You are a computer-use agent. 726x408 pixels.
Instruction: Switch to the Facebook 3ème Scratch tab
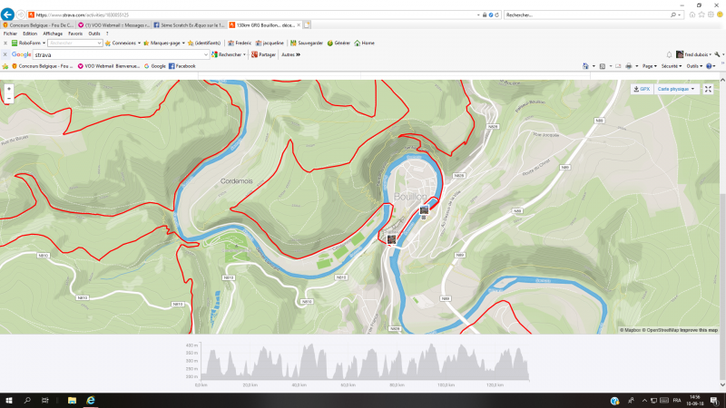(189, 25)
